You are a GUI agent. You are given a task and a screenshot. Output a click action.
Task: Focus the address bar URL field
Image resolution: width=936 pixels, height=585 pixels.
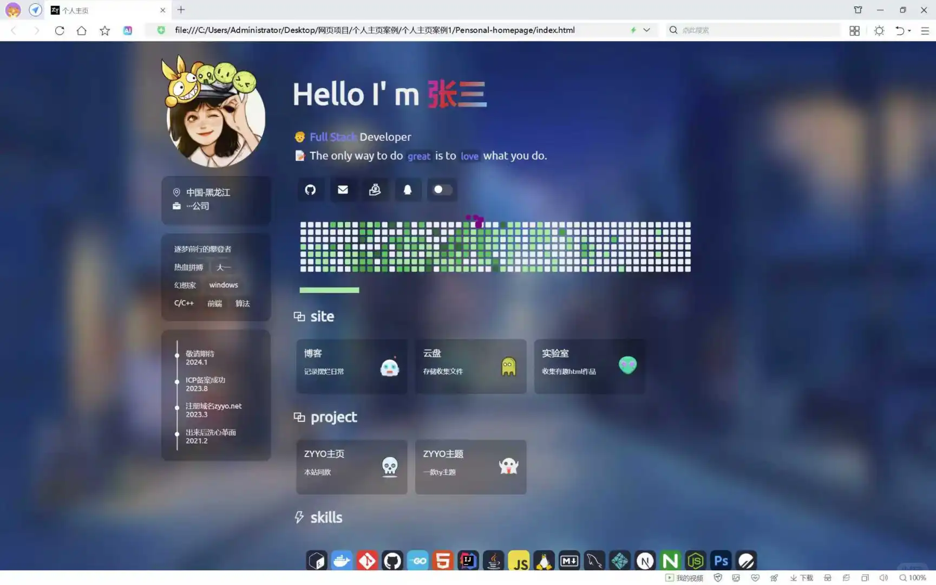point(375,30)
